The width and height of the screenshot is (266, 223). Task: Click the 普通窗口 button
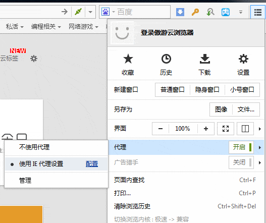coord(173,89)
